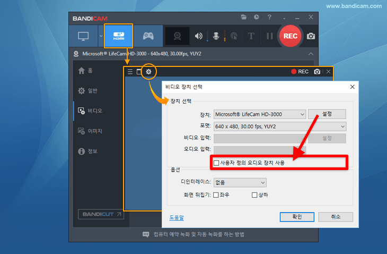Click the speech bubble icon in footer

146,234
